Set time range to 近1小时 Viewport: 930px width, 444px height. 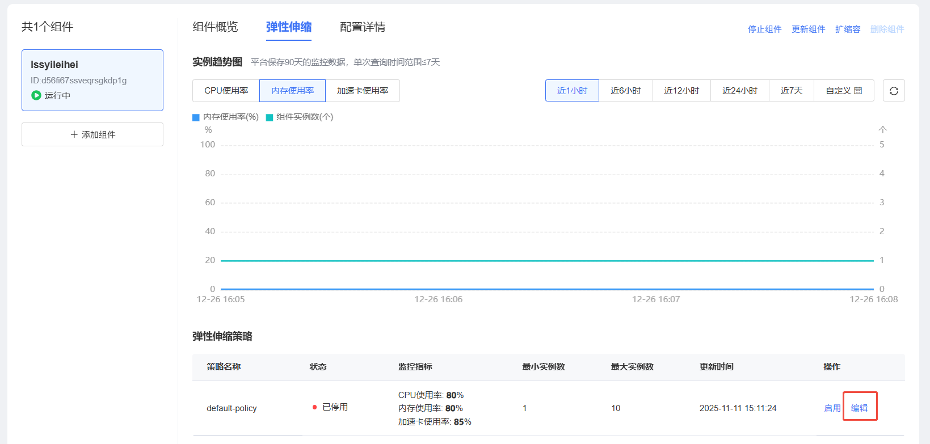[572, 91]
